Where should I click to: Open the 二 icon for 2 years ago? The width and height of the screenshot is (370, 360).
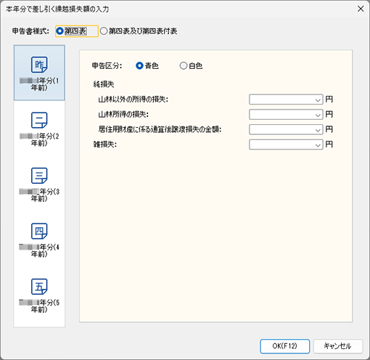[x=39, y=120]
